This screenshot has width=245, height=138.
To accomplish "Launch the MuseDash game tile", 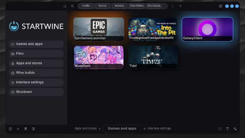I will pos(99,57).
